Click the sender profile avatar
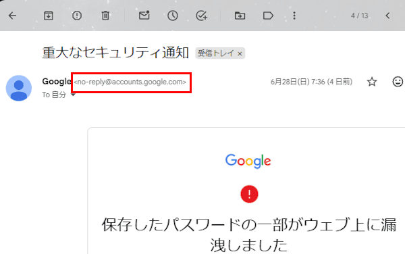This screenshot has height=254, width=405. [x=19, y=88]
